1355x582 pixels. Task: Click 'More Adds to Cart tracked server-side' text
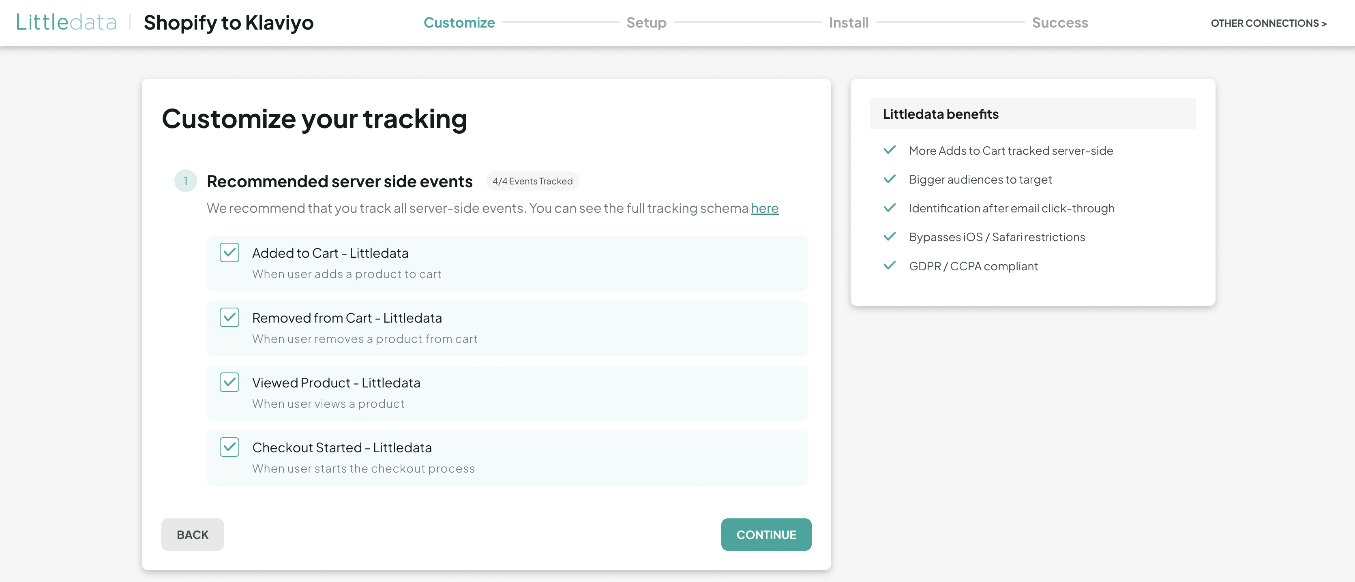click(x=1011, y=151)
